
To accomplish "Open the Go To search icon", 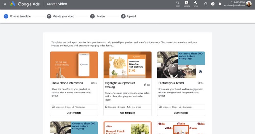I will [x=178, y=4].
